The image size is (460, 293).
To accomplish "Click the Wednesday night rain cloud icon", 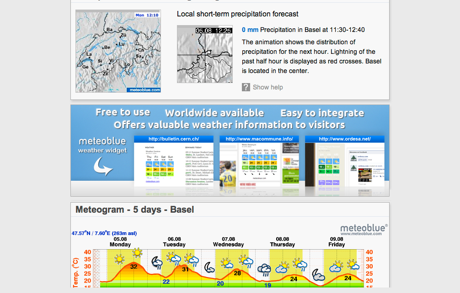I will point(264,270).
